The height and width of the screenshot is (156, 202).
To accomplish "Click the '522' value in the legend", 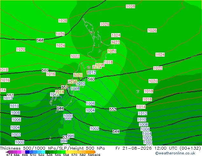I will coord(41,155).
